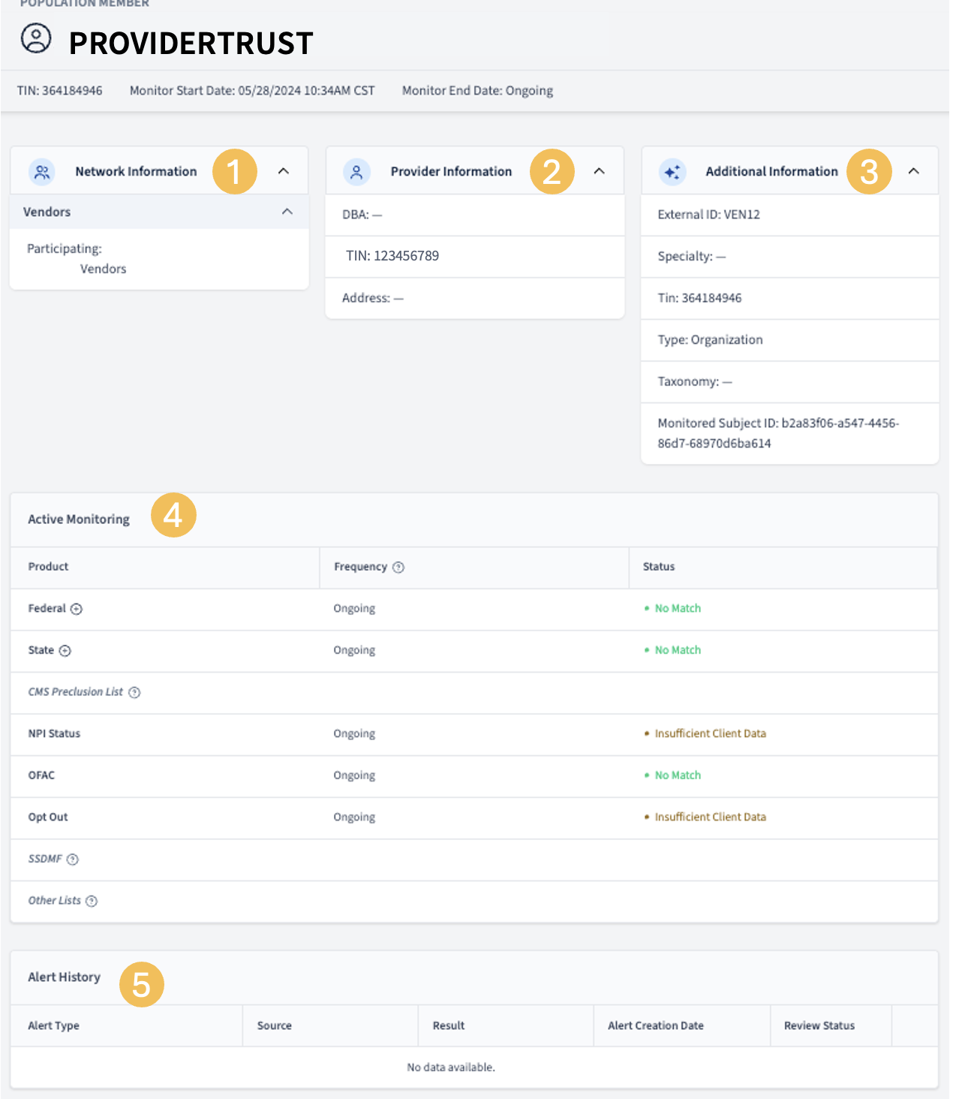The width and height of the screenshot is (953, 1099).
Task: Click the Monitor End Date: Ongoing text
Action: click(x=477, y=91)
